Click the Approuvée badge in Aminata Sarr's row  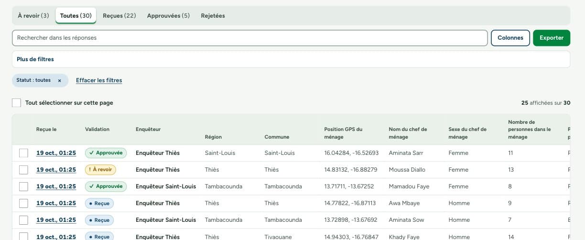tap(106, 153)
